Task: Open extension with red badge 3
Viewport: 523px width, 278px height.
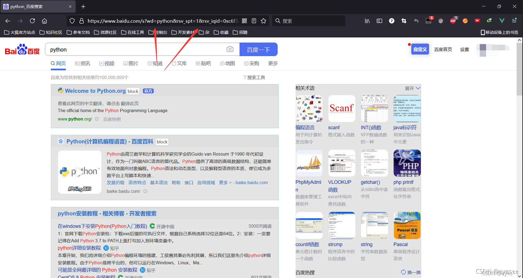Action: (x=429, y=21)
